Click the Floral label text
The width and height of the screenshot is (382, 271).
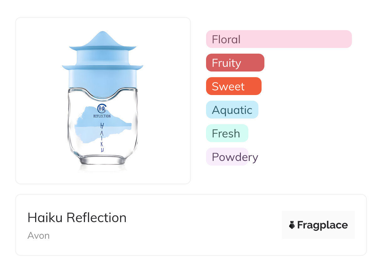(x=226, y=40)
